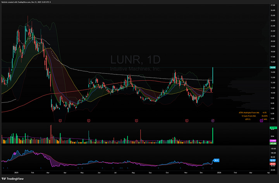Viewport: 279px width, 183px height.
Task: Click the TradingView logo in the footer
Action: click(x=12, y=179)
